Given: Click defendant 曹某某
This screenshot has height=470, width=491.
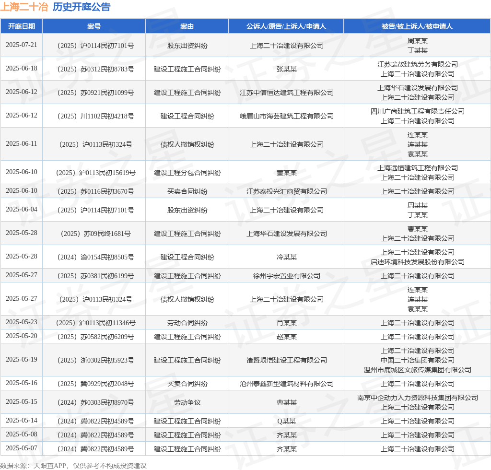Looking at the screenshot, I should pyautogui.click(x=418, y=229).
